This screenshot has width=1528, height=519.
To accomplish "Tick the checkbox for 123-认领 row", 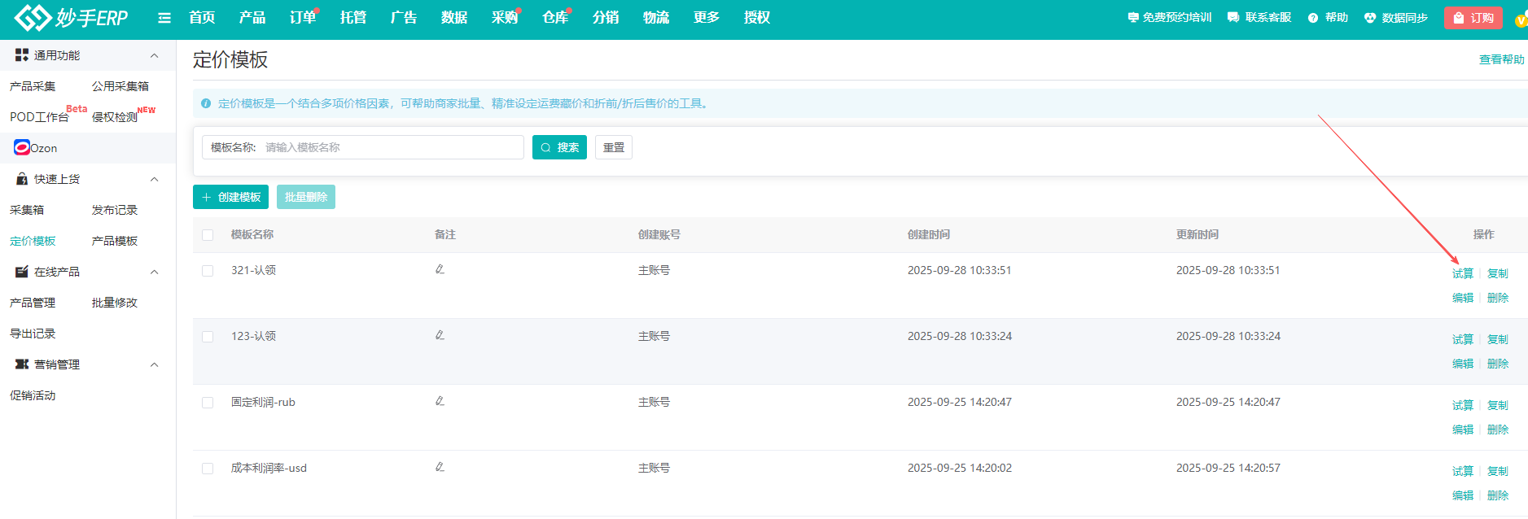I will pos(208,337).
